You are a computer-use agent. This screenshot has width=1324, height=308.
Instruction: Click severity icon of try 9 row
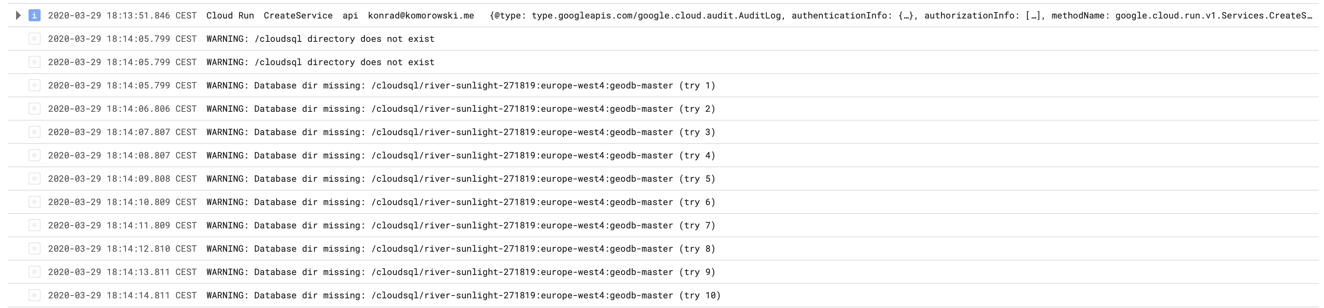(x=35, y=272)
